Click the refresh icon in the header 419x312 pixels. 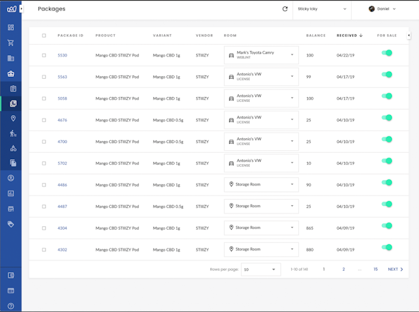[x=284, y=9]
